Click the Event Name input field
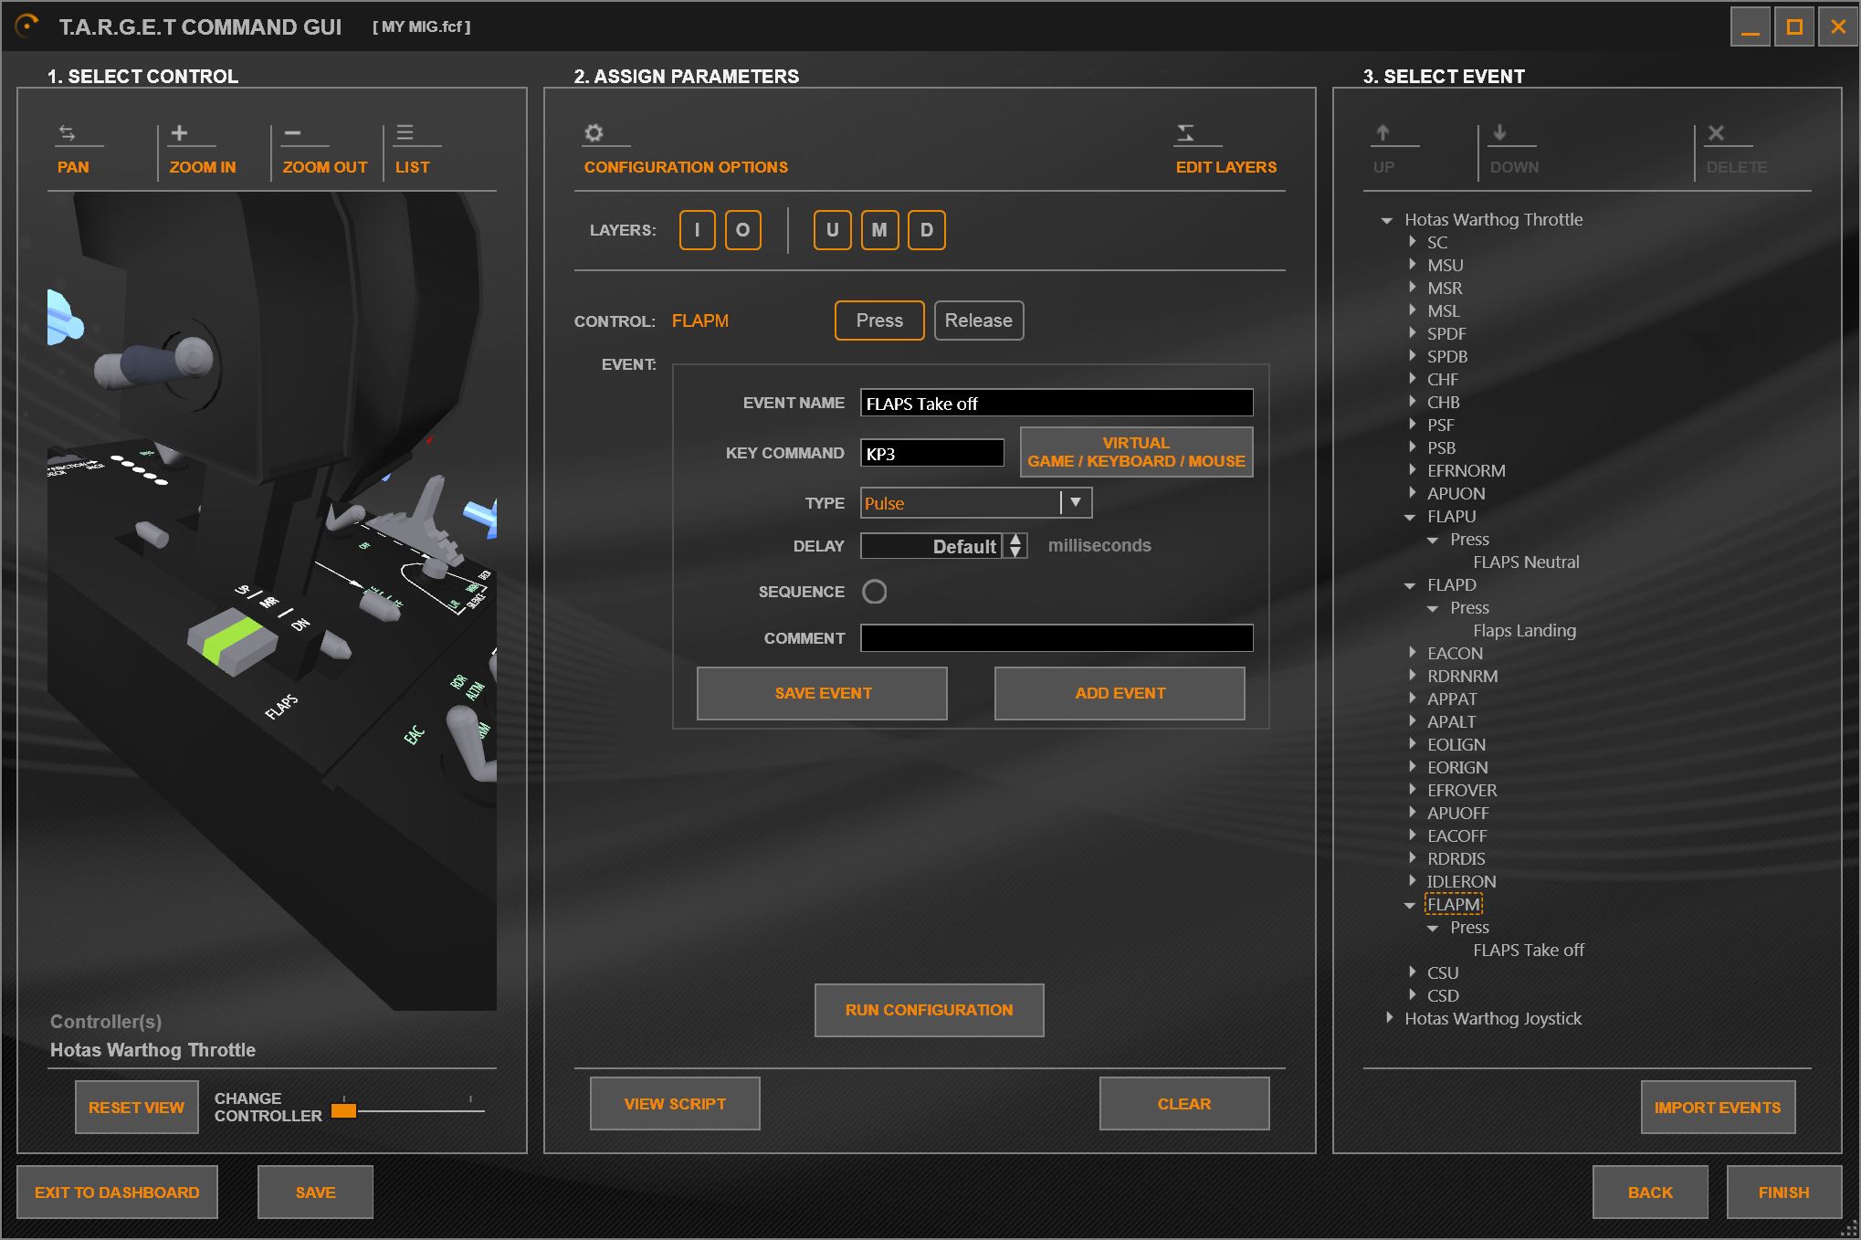 [1057, 403]
